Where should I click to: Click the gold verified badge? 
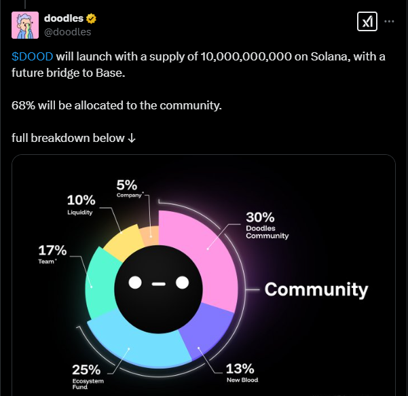coord(91,18)
